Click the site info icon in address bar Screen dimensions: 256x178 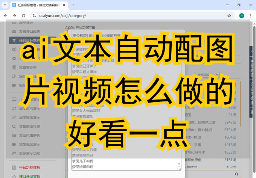[34, 16]
